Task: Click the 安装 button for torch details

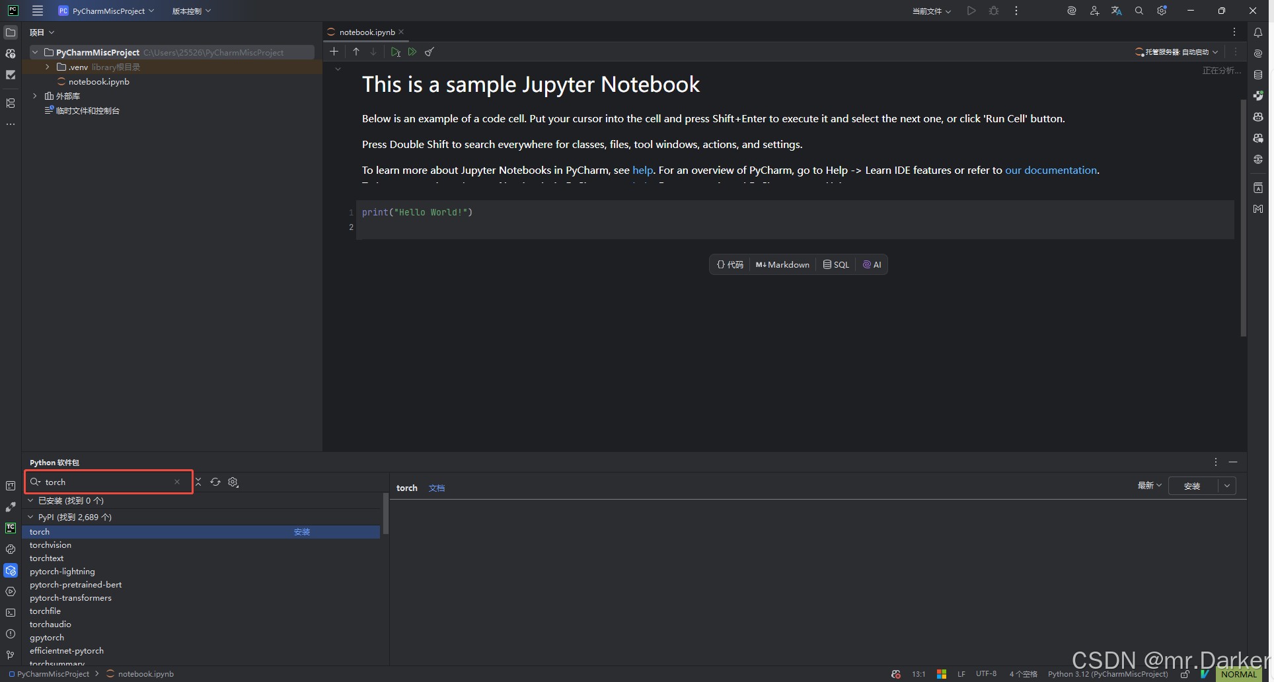Action: tap(1192, 486)
